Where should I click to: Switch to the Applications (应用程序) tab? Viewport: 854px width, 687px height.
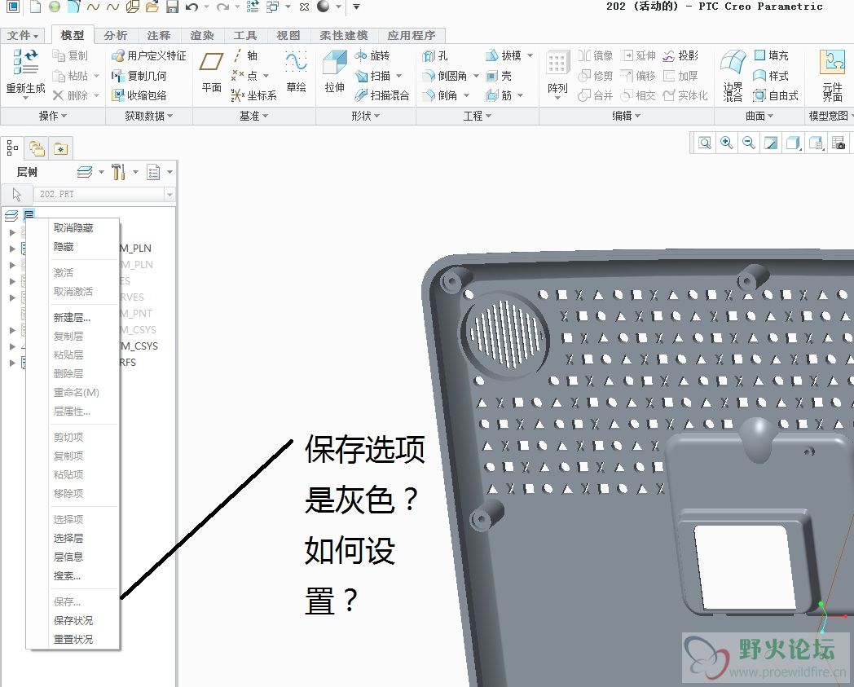pos(412,35)
